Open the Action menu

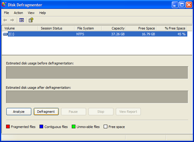pos(18,13)
